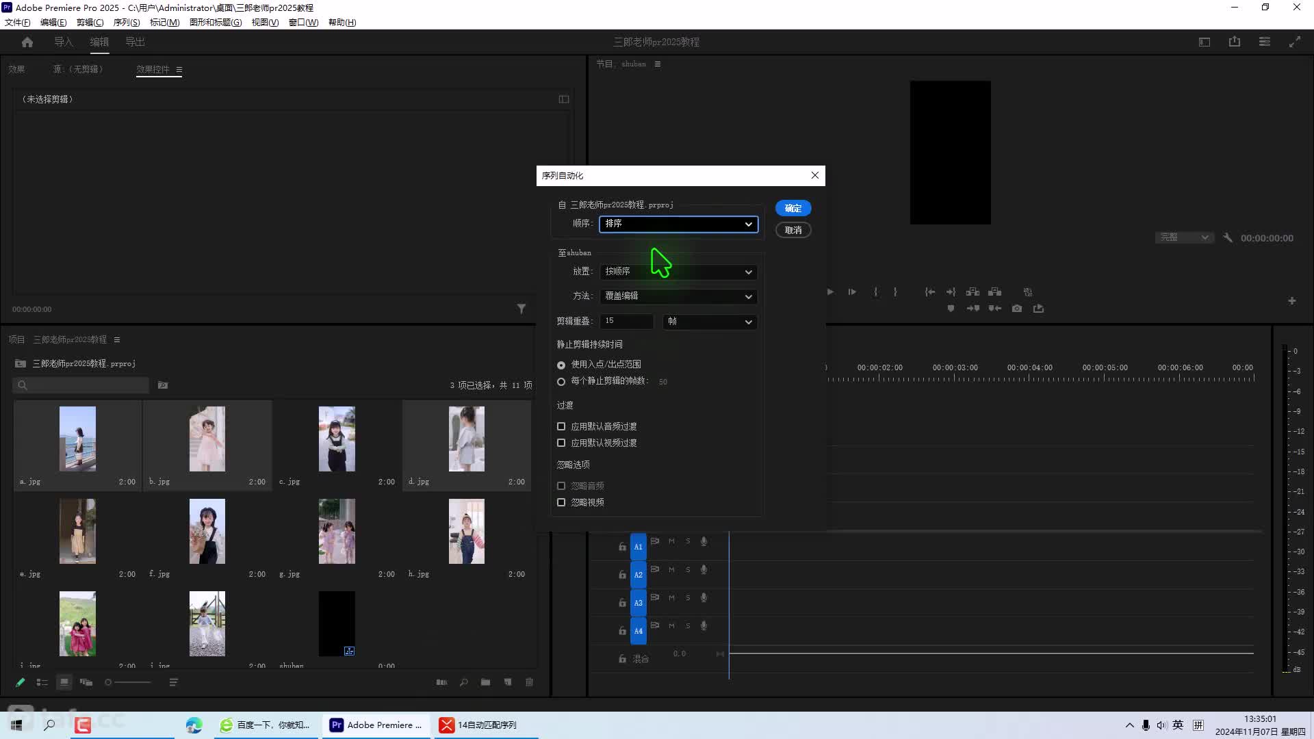Image resolution: width=1314 pixels, height=739 pixels.
Task: Open the Project panel hamburger menu
Action: 117,340
